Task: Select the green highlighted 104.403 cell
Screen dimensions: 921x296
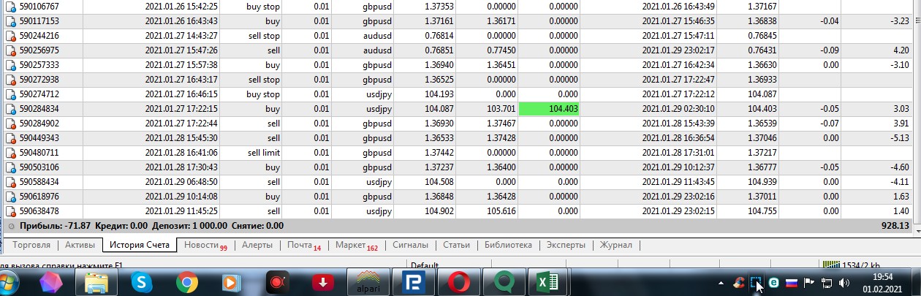Action: point(549,109)
